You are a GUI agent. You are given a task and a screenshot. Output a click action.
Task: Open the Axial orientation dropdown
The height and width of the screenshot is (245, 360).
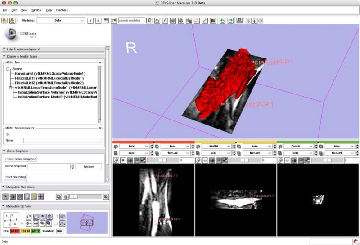[134, 147]
